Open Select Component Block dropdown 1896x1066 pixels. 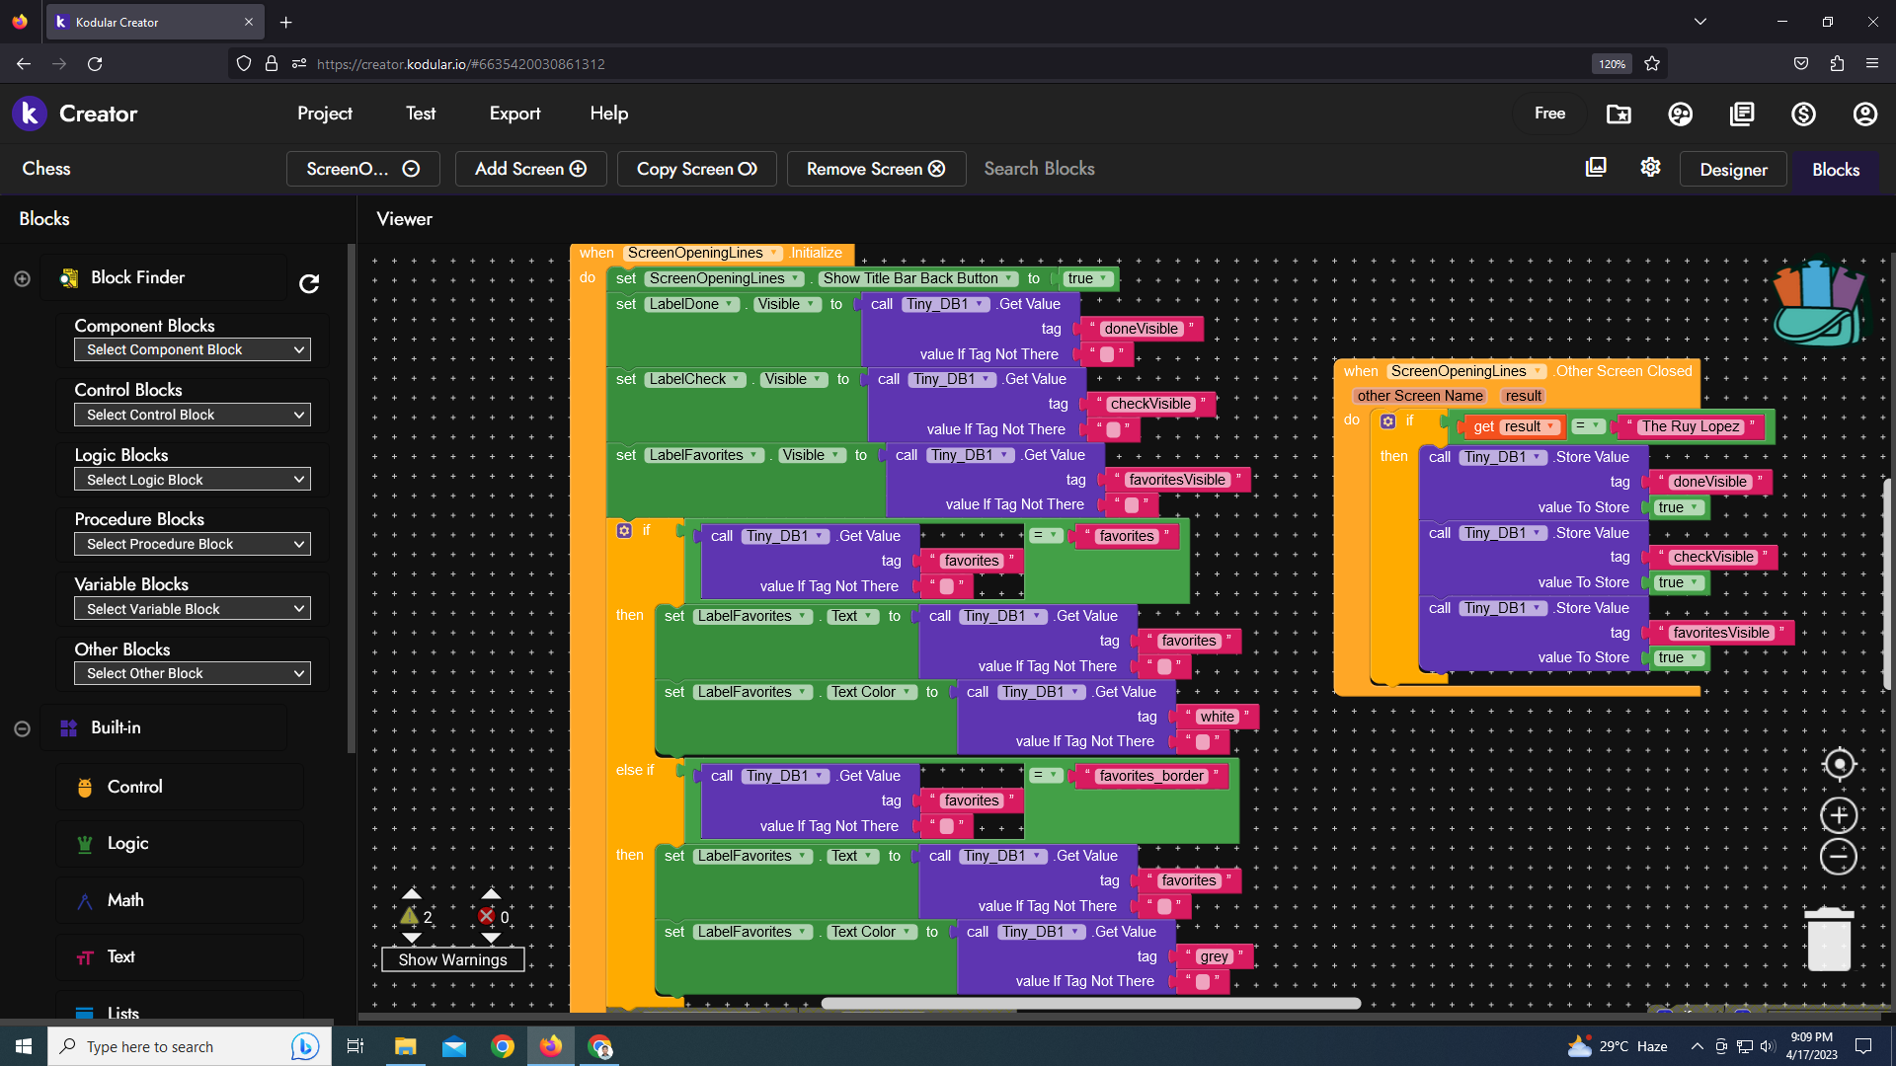[193, 349]
